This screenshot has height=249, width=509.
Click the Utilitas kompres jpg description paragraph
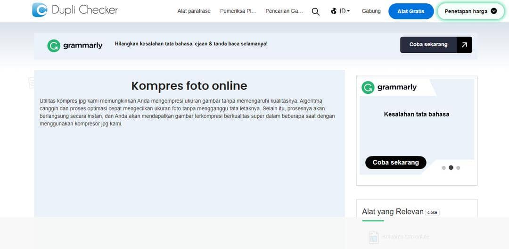coord(187,112)
